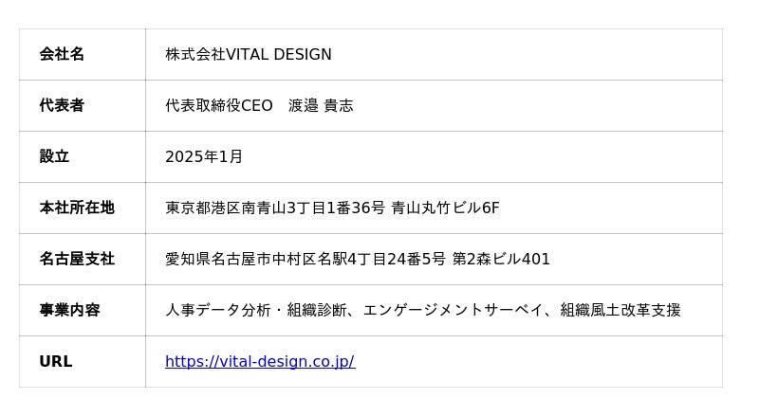759x416 pixels.
Task: Click the 代表者 label cell
Action: (83, 105)
